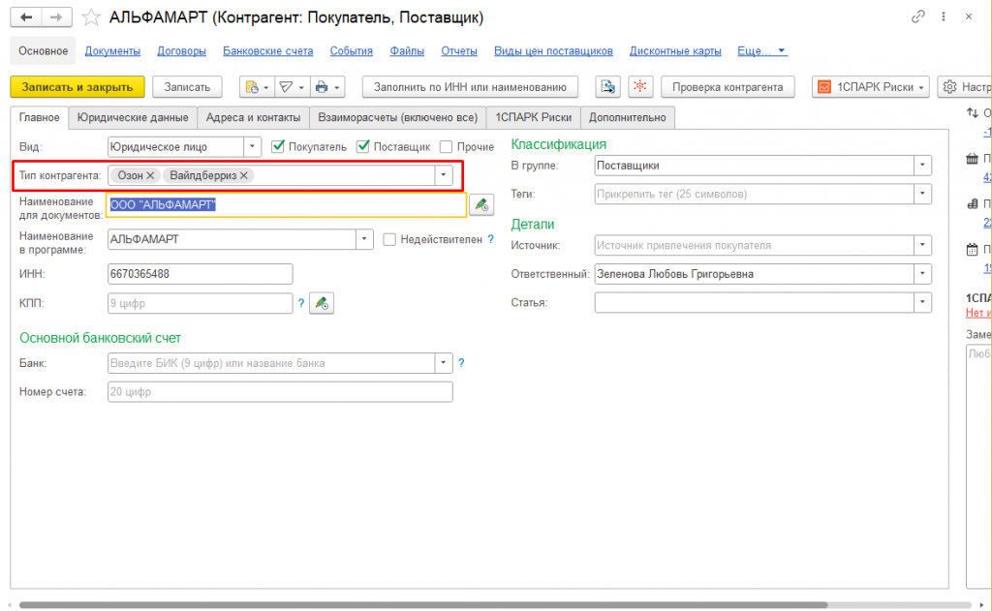Open the Документы link
Image resolution: width=992 pixels, height=611 pixels.
(x=112, y=51)
